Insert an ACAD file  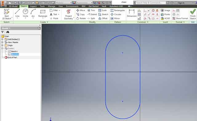tap(165, 18)
